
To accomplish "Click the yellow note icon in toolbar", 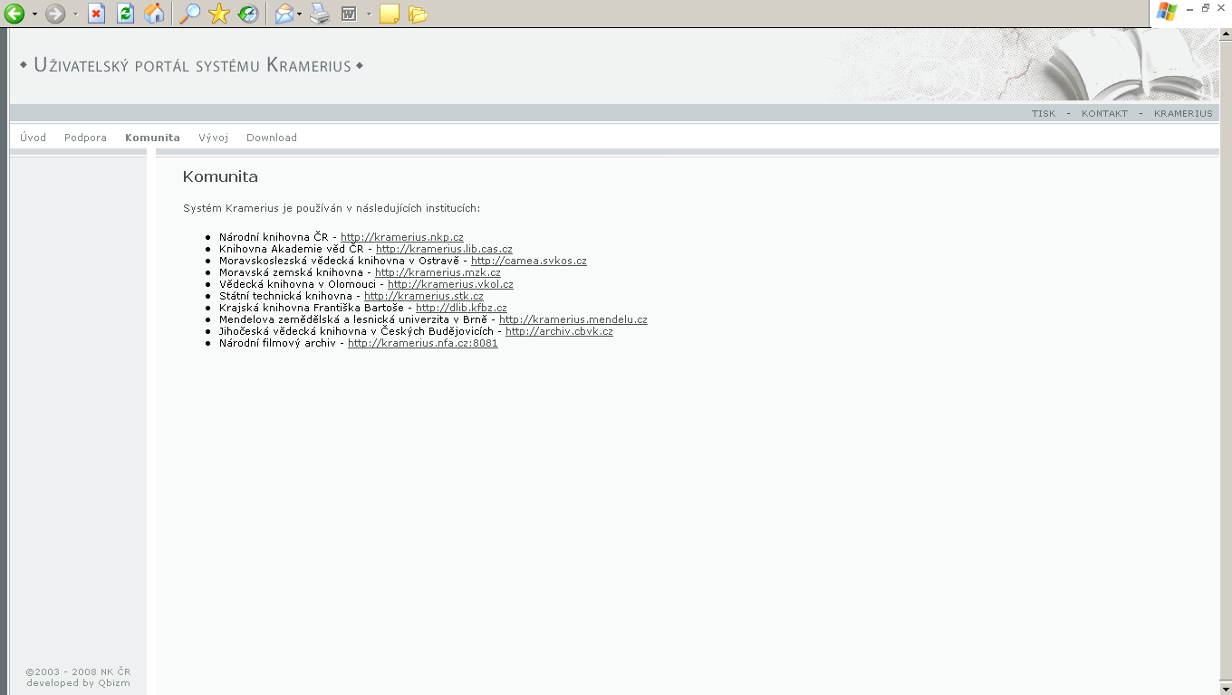I will point(390,14).
